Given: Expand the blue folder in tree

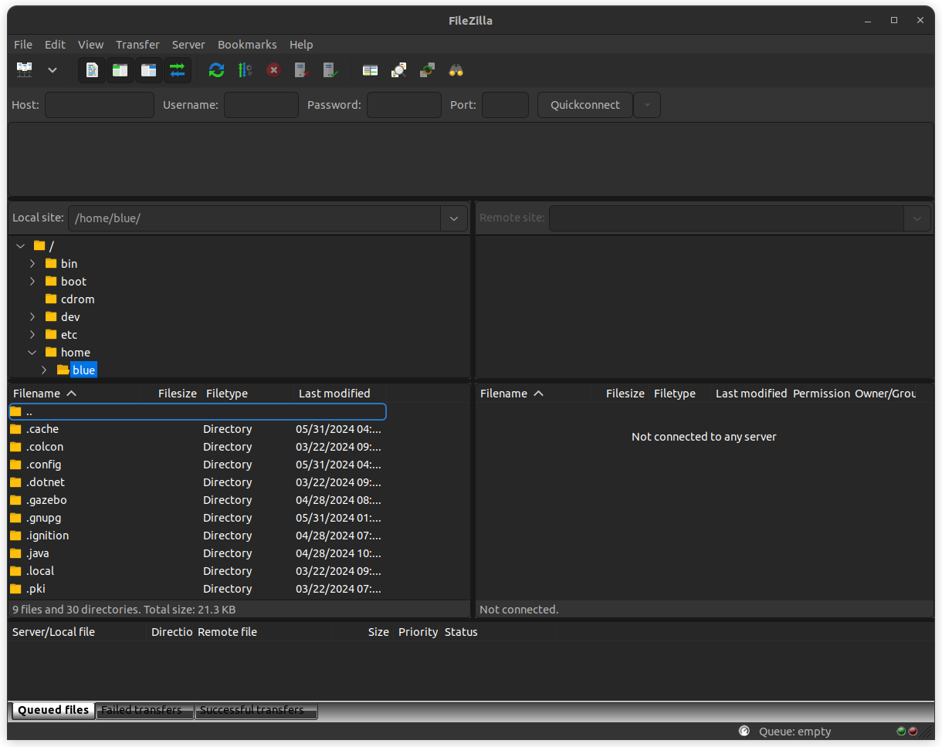Looking at the screenshot, I should point(44,370).
